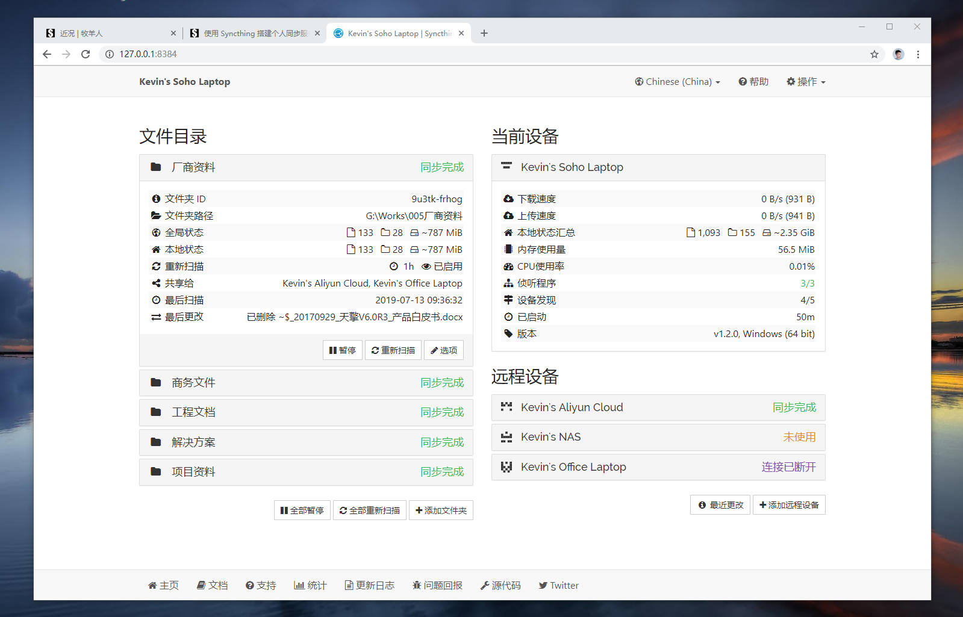This screenshot has width=963, height=617.
Task: Click the Kevin's Aliyun Cloud device identicon
Action: (x=506, y=408)
